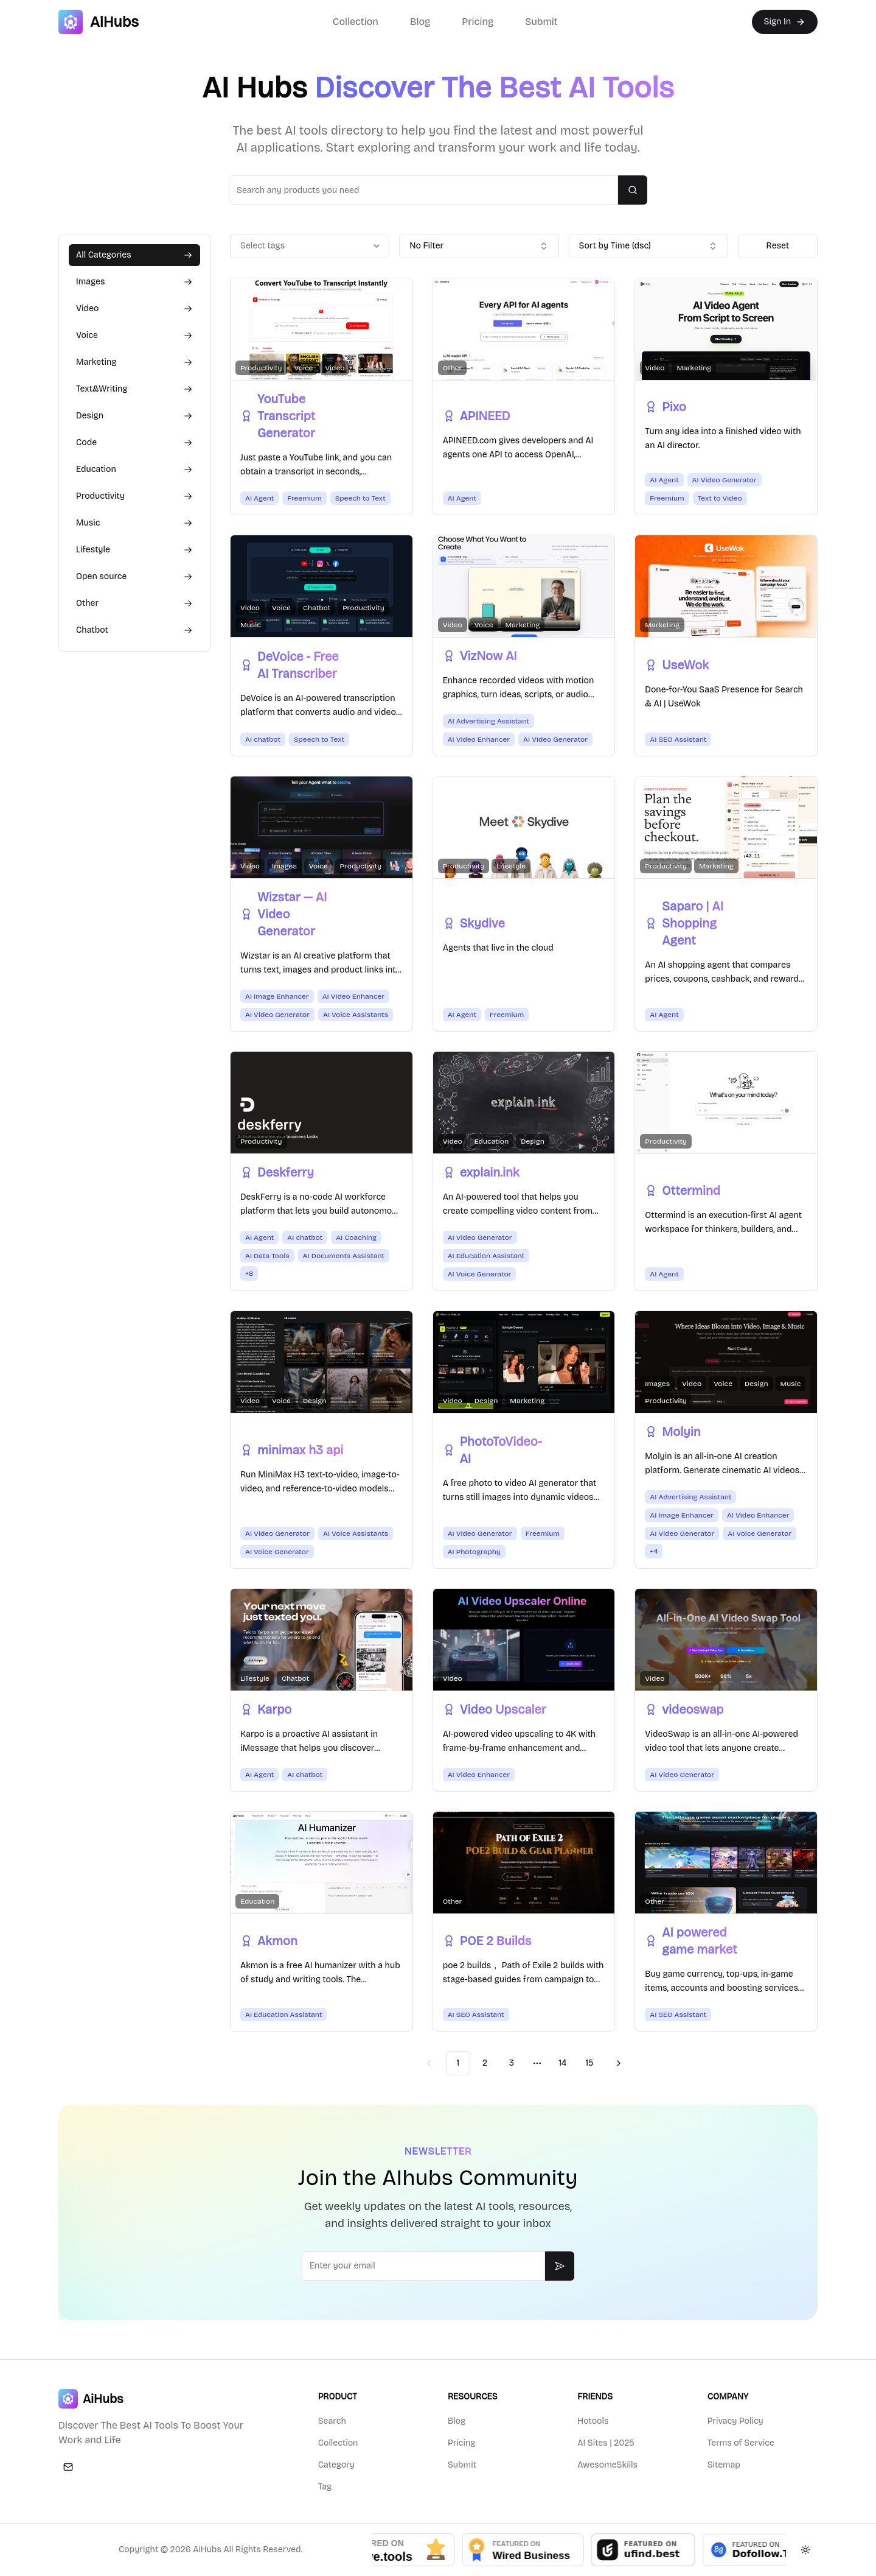Open the Saparo shopping agent thumbnail

[726, 827]
